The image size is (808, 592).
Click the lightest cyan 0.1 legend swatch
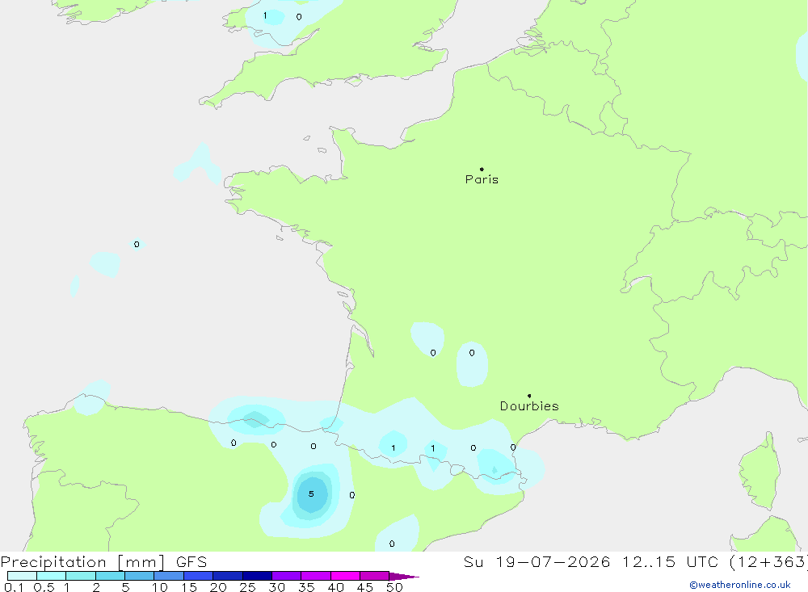tap(22, 576)
